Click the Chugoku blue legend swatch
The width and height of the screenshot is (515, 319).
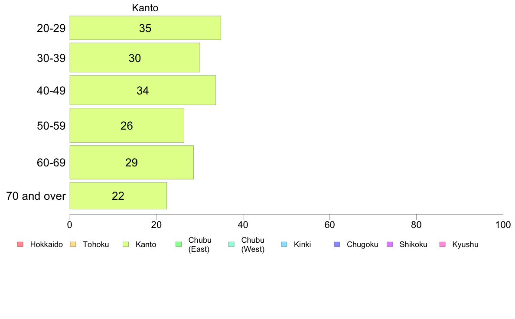[337, 244]
